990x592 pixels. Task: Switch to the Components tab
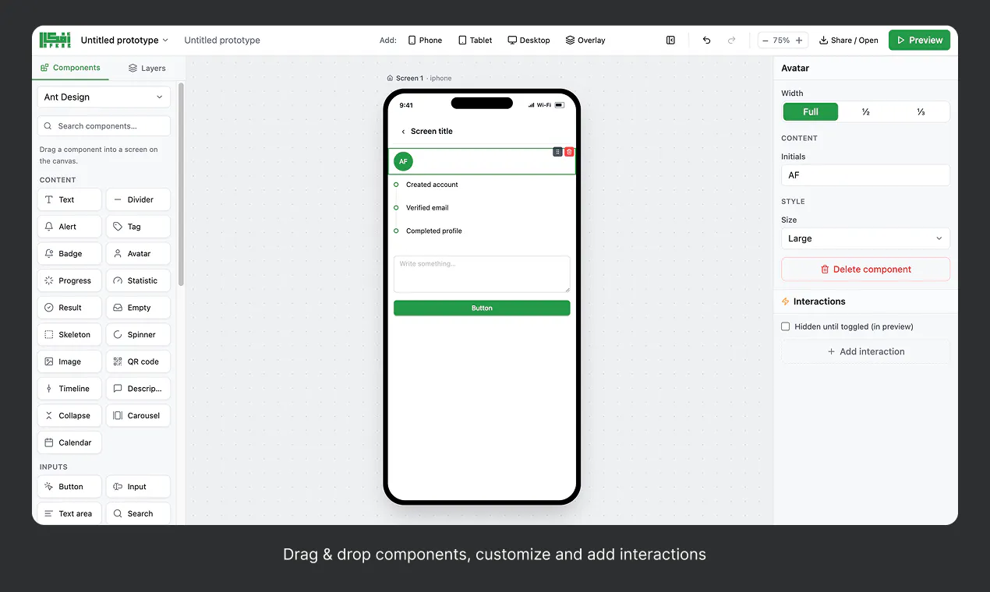coord(70,68)
